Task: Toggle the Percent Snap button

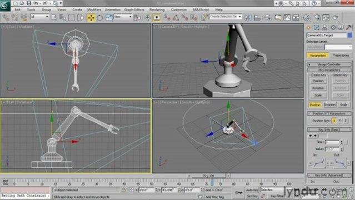Action: tap(185, 17)
